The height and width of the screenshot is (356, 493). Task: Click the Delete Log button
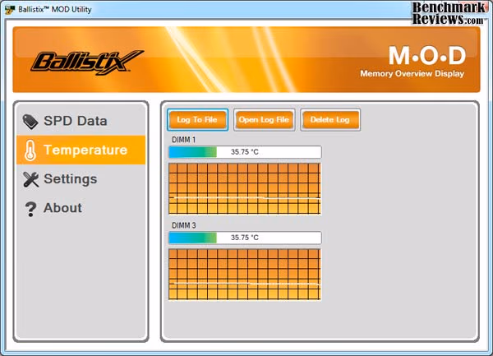pos(330,120)
